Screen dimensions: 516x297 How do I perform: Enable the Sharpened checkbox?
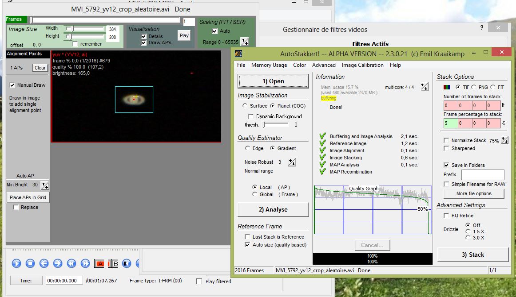[446, 148]
